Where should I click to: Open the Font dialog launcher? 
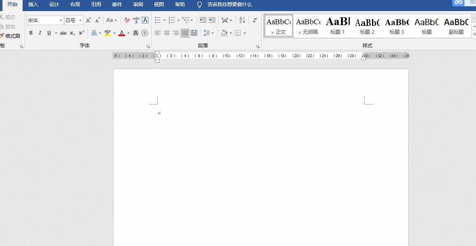point(148,46)
